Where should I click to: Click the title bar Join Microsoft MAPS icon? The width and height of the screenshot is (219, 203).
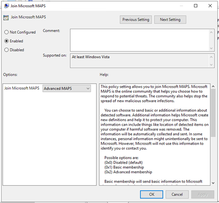click(x=6, y=6)
